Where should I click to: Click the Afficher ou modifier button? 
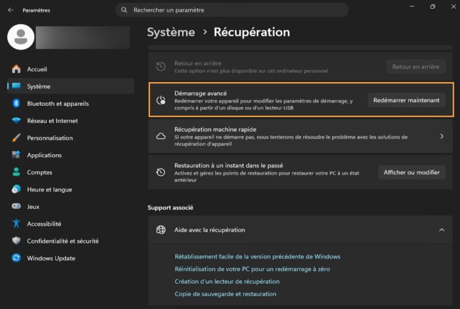tap(412, 172)
